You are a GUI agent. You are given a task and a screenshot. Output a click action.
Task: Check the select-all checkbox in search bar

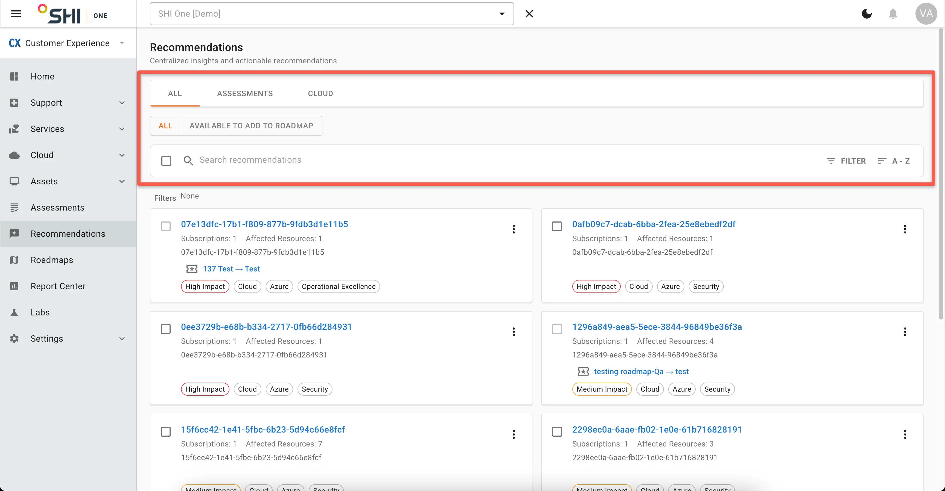click(x=166, y=161)
